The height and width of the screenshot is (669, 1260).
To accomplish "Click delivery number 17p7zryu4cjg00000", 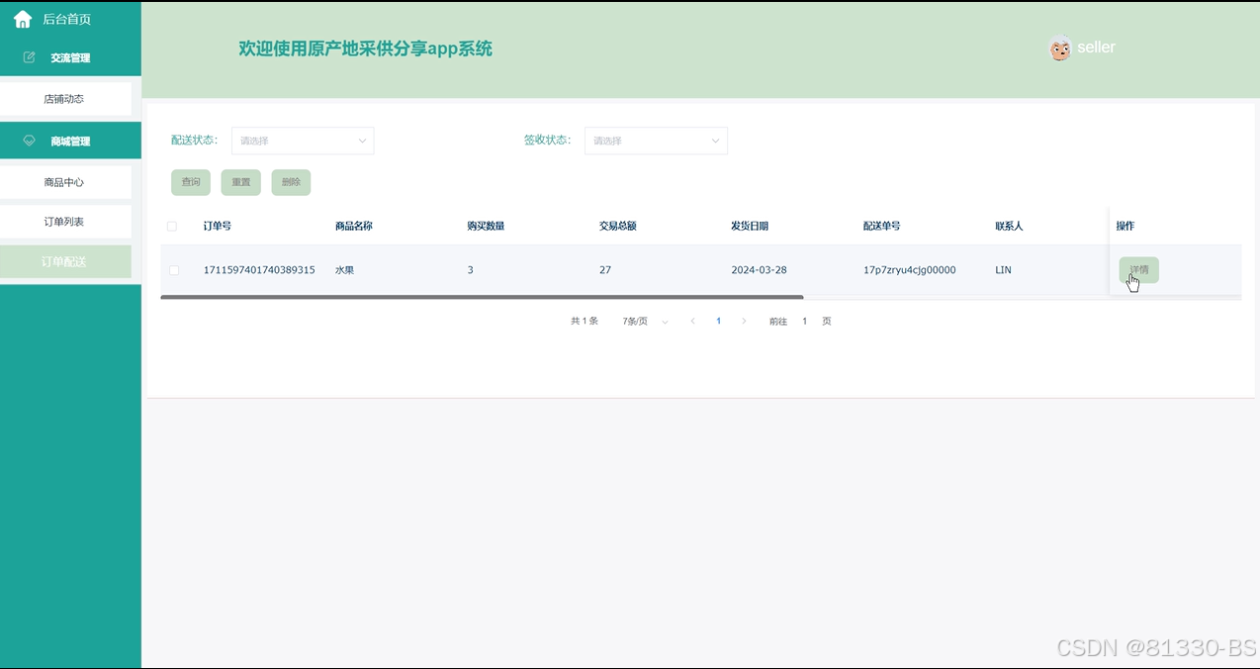I will [x=910, y=270].
